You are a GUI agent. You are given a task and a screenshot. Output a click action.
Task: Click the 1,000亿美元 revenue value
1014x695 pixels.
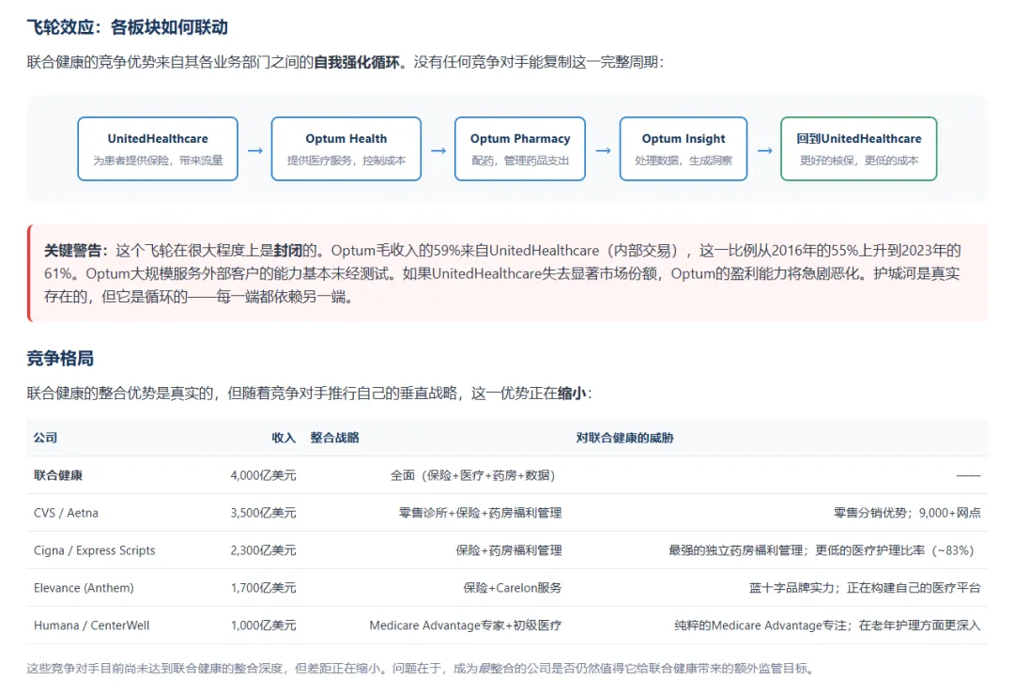263,625
